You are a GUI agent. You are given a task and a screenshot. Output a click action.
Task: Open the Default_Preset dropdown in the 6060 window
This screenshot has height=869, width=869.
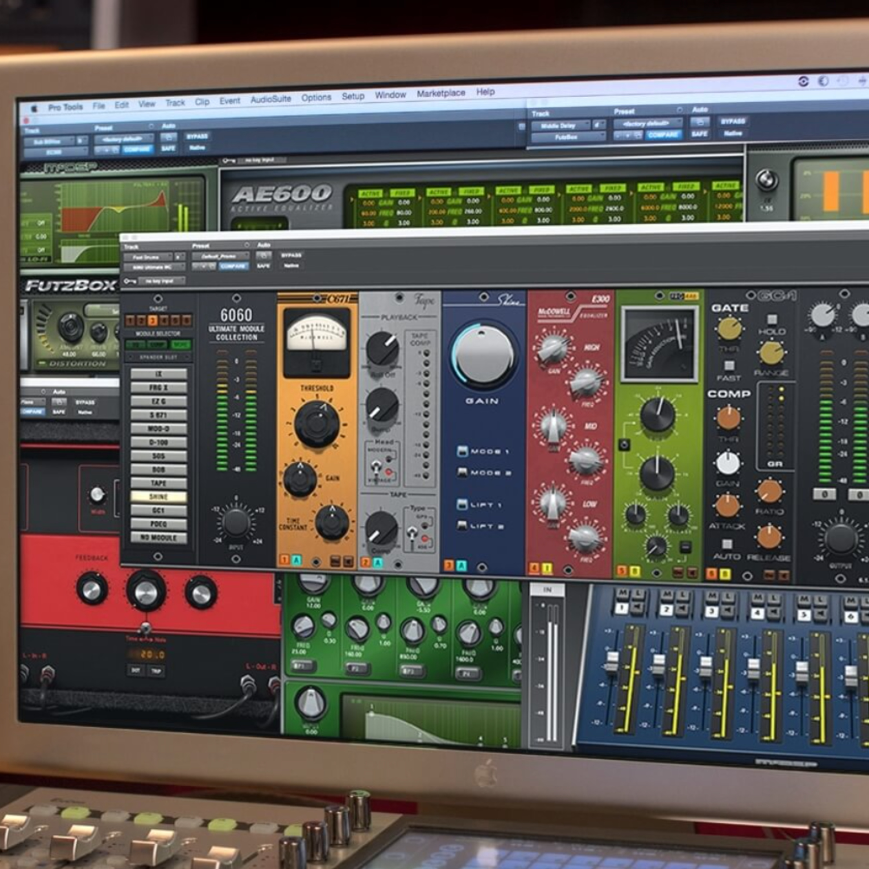220,256
